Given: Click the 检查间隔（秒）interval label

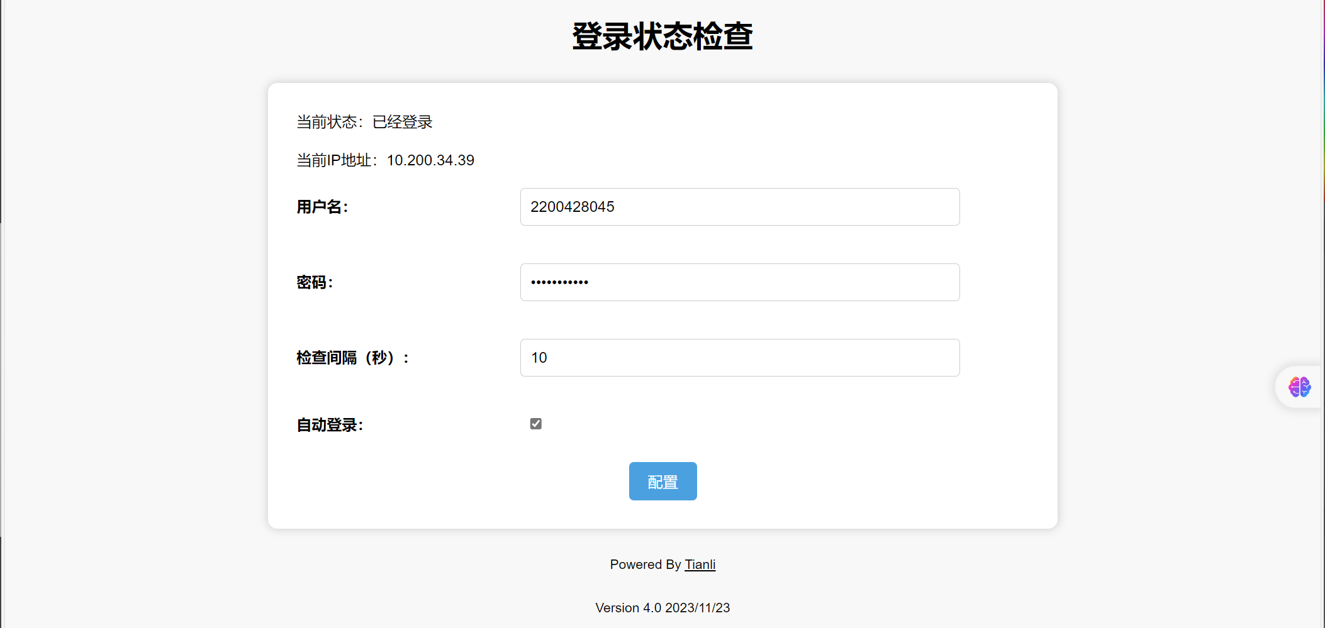Looking at the screenshot, I should point(351,357).
